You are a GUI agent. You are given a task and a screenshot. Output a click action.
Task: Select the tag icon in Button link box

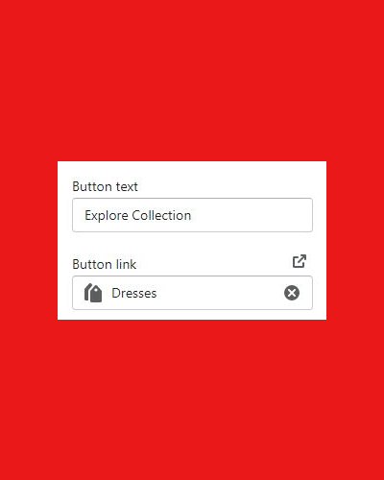93,293
